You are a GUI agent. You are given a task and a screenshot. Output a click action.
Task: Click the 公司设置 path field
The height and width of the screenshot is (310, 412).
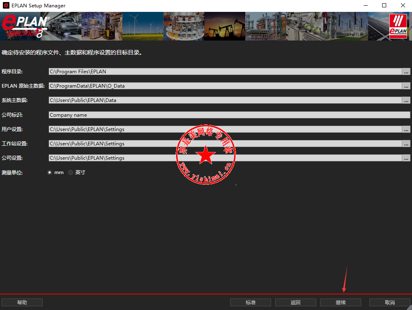click(x=225, y=158)
